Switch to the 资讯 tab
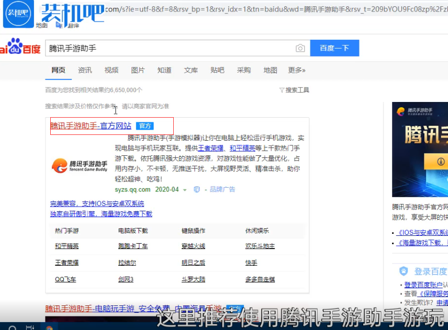 point(85,70)
